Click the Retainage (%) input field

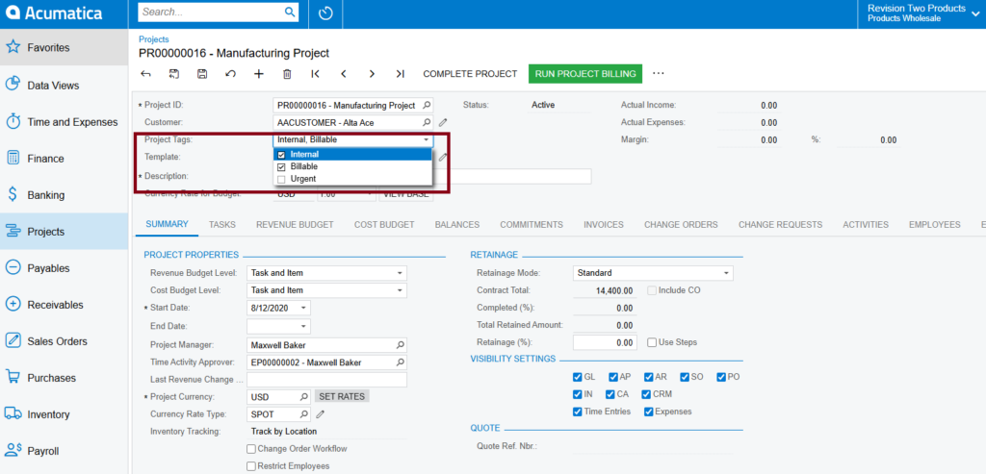pyautogui.click(x=605, y=342)
